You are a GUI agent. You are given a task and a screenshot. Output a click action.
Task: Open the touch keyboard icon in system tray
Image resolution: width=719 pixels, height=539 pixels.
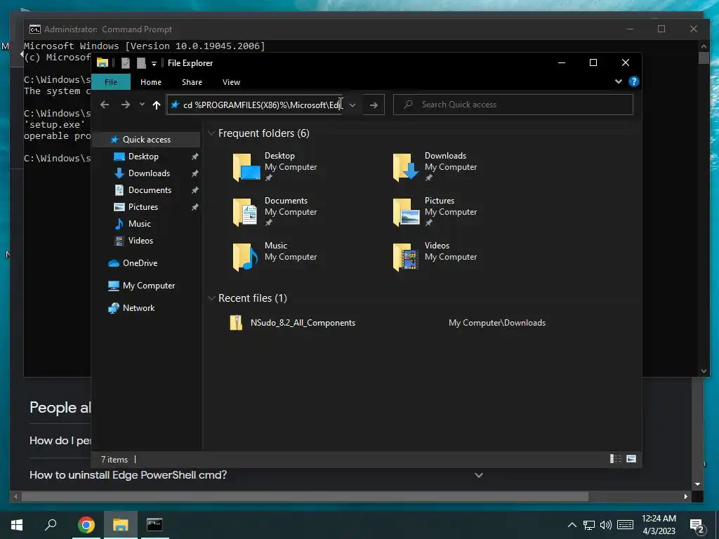[626, 525]
